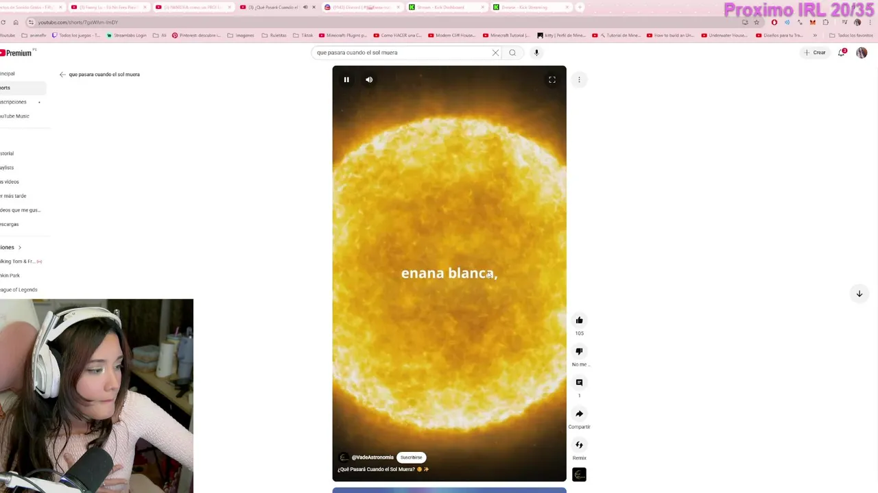Open the Imagenes bookmark folder

(241, 36)
